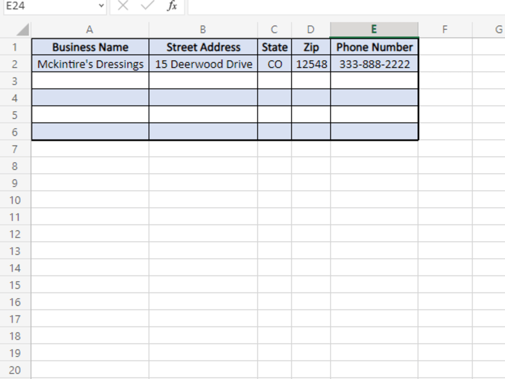Select column D header
This screenshot has height=379, width=505.
coord(311,30)
